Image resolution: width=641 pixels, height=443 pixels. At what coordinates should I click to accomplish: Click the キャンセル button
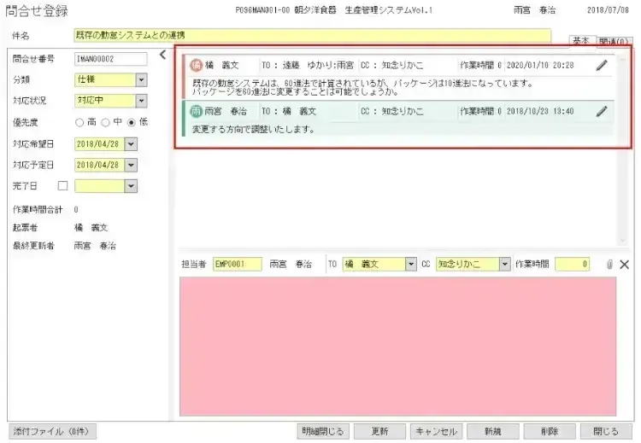436,431
